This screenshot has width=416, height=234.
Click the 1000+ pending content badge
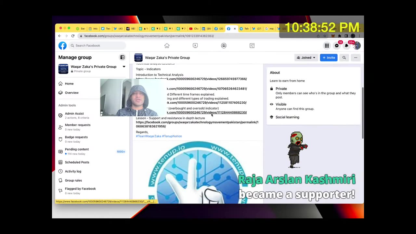(x=121, y=152)
